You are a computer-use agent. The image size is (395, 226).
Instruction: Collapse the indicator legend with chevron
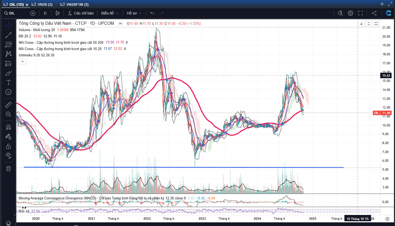22,62
